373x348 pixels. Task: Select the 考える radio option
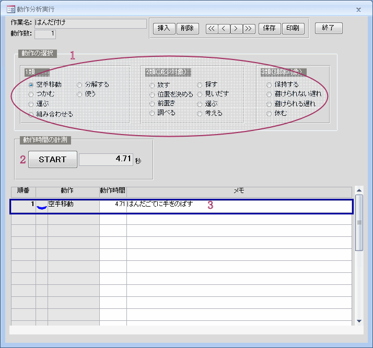pyautogui.click(x=200, y=114)
